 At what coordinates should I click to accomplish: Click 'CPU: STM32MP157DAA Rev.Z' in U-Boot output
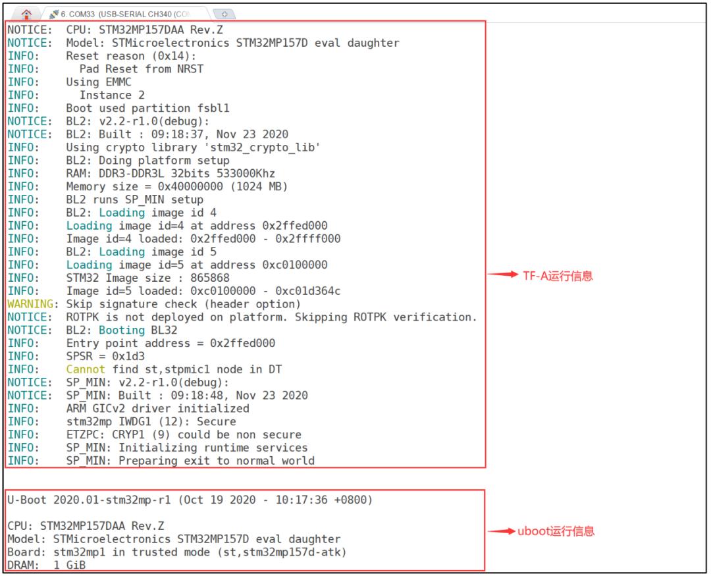coord(86,526)
